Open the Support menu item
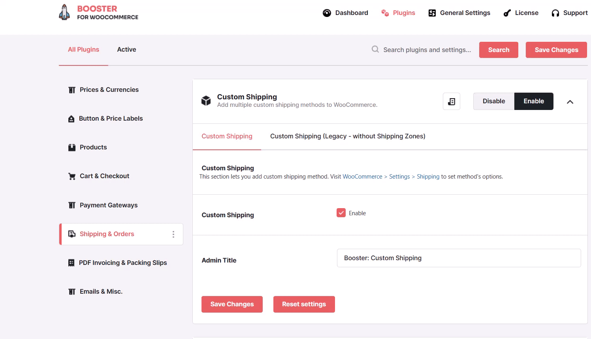The width and height of the screenshot is (591, 339). [570, 13]
